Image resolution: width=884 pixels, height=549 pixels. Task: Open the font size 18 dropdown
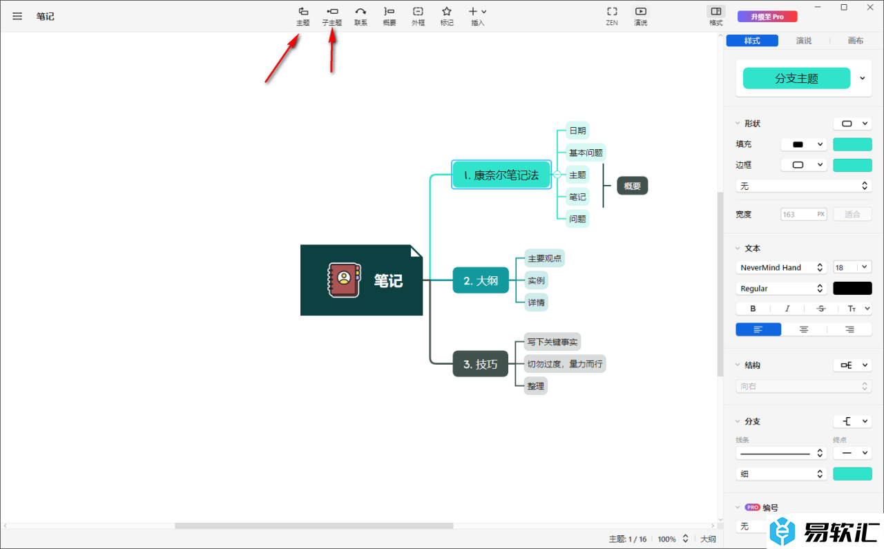coord(852,267)
